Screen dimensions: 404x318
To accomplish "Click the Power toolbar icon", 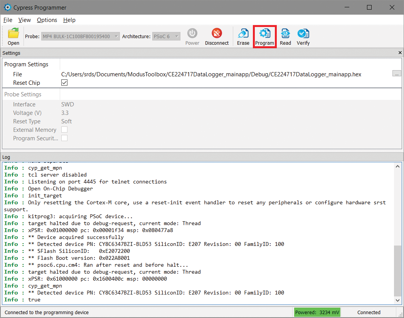I will 192,34.
